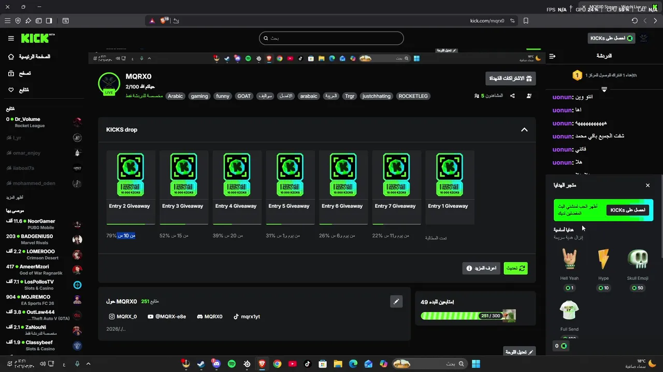Click the ROCKETLEG tag chip

[x=413, y=96]
